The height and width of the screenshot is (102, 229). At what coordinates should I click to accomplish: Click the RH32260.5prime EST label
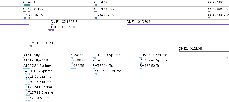[153, 66]
